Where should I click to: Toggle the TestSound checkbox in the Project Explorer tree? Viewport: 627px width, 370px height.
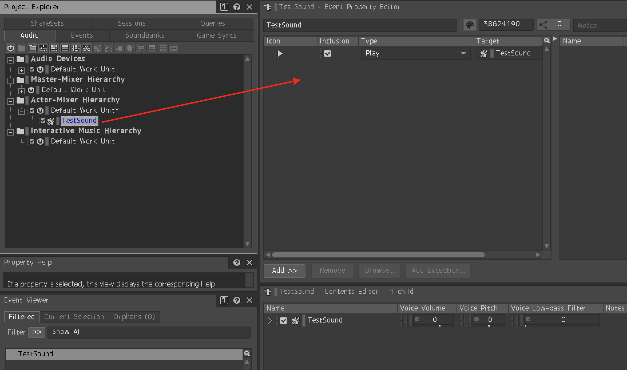pyautogui.click(x=43, y=121)
